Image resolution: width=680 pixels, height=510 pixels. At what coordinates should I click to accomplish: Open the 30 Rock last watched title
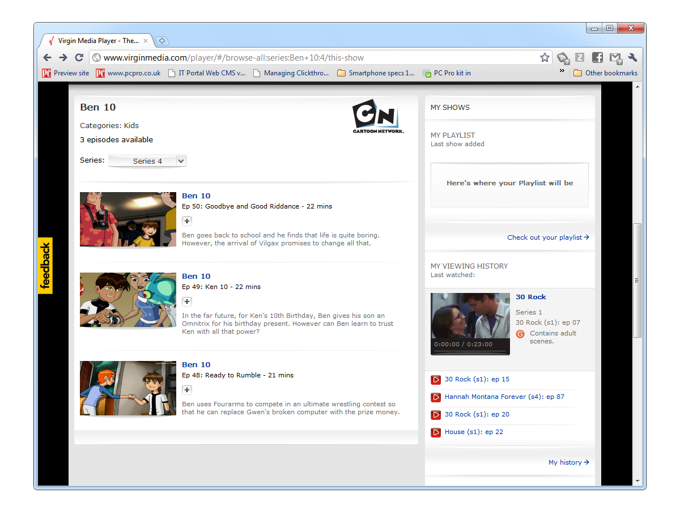[531, 297]
